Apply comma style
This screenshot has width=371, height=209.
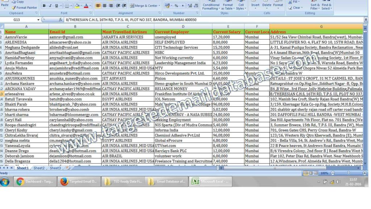click(x=183, y=6)
